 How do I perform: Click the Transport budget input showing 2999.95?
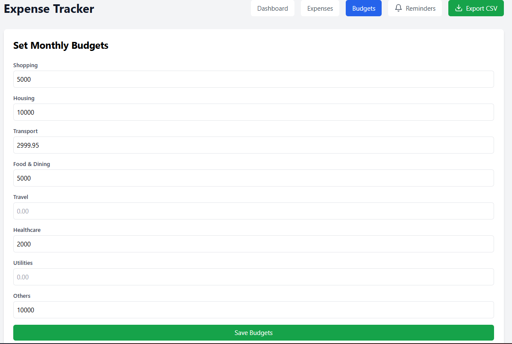(x=253, y=145)
